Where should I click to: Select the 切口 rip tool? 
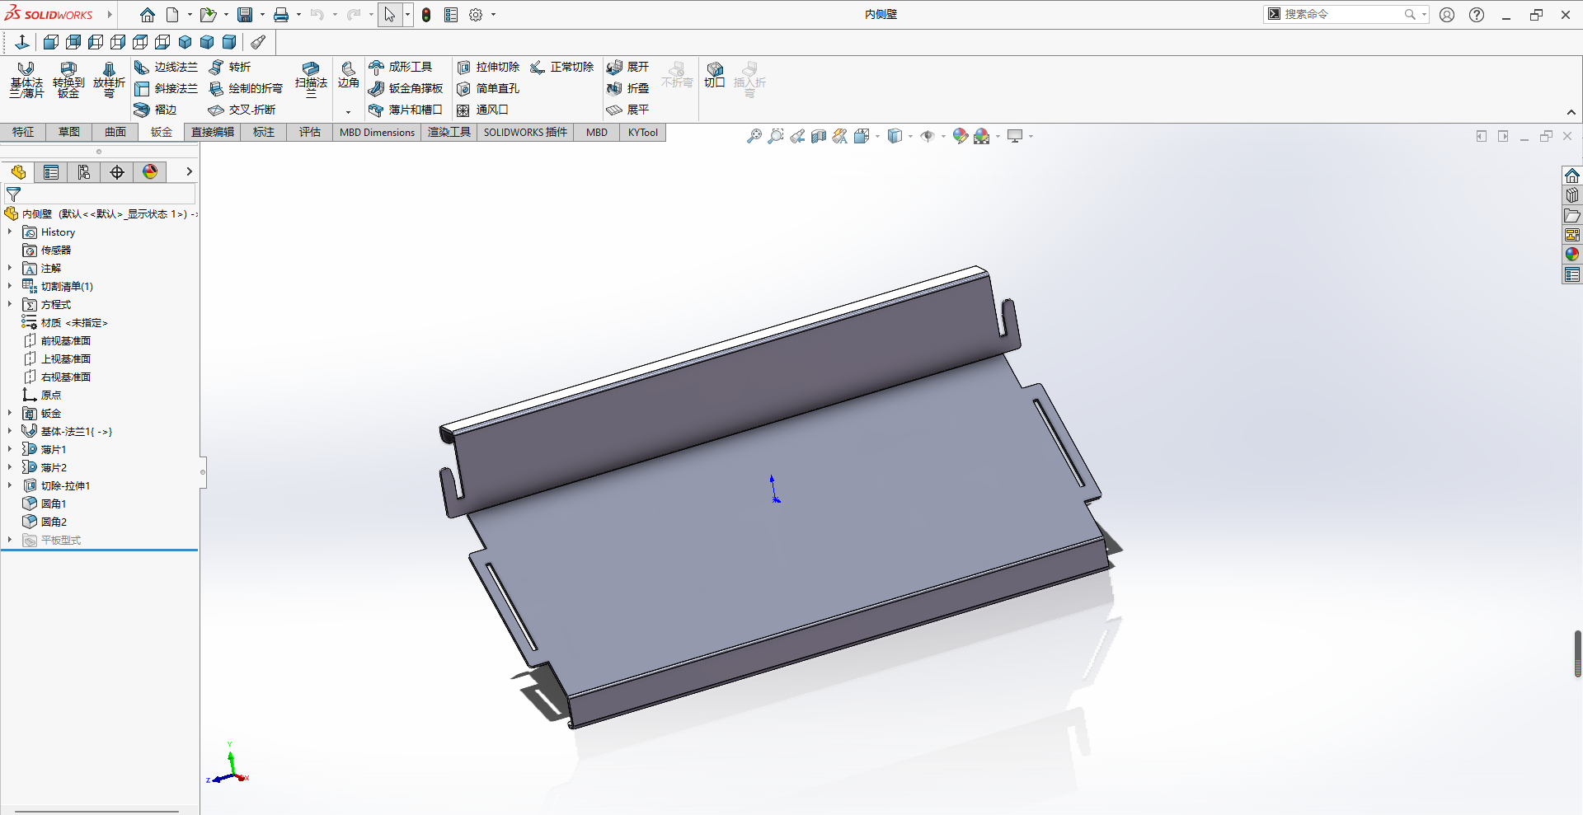point(715,75)
